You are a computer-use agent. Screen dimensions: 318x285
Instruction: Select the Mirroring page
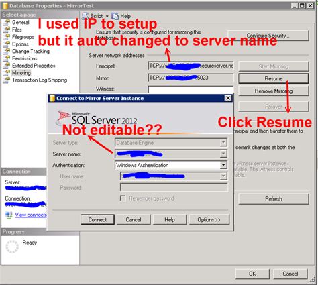[x=21, y=73]
